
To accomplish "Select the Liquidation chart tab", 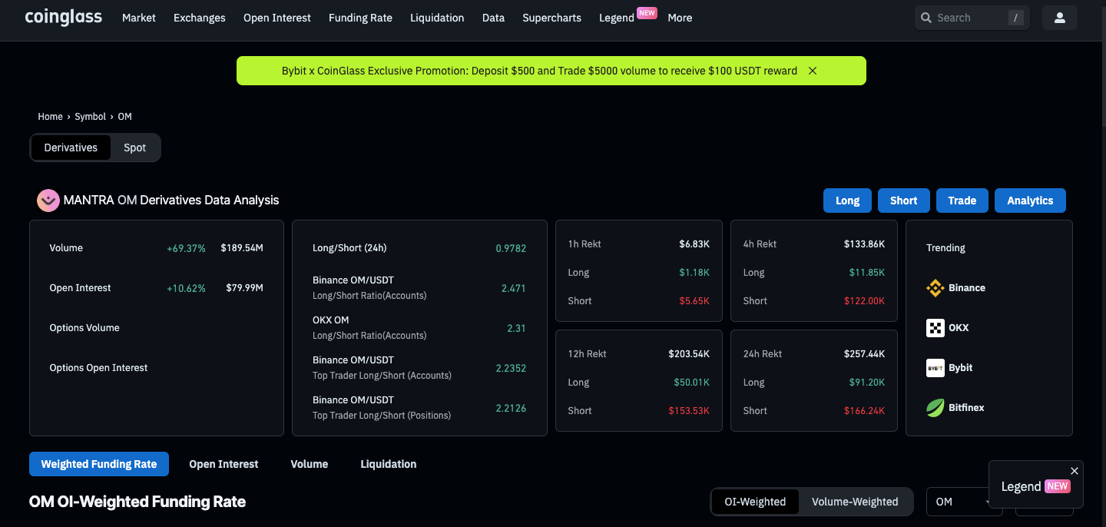I will click(388, 464).
